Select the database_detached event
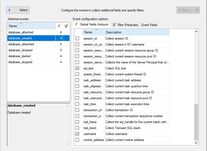Image resolution: width=207 pixels, height=151 pixels. point(38,44)
